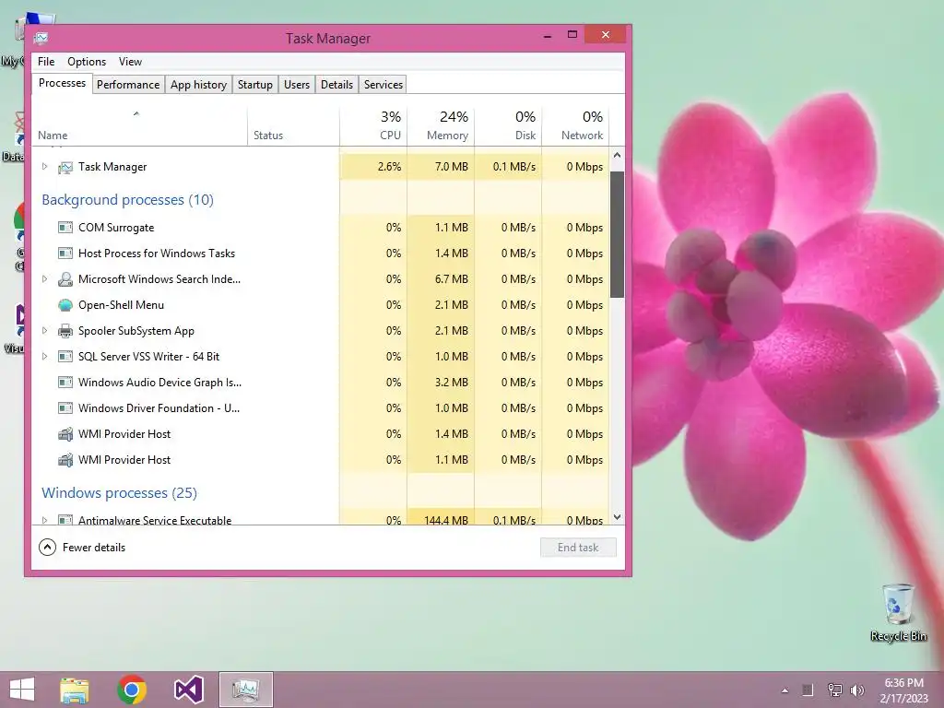
Task: Sort by the Status column header
Action: click(x=293, y=126)
